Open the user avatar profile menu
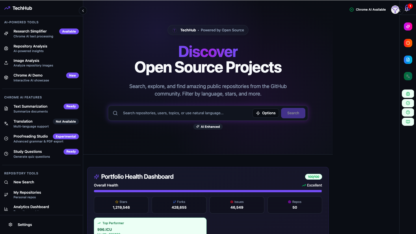Image resolution: width=416 pixels, height=234 pixels. click(395, 9)
